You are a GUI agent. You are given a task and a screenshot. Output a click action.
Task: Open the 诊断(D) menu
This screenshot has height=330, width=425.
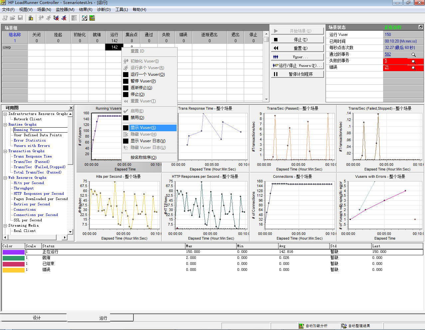click(x=104, y=10)
